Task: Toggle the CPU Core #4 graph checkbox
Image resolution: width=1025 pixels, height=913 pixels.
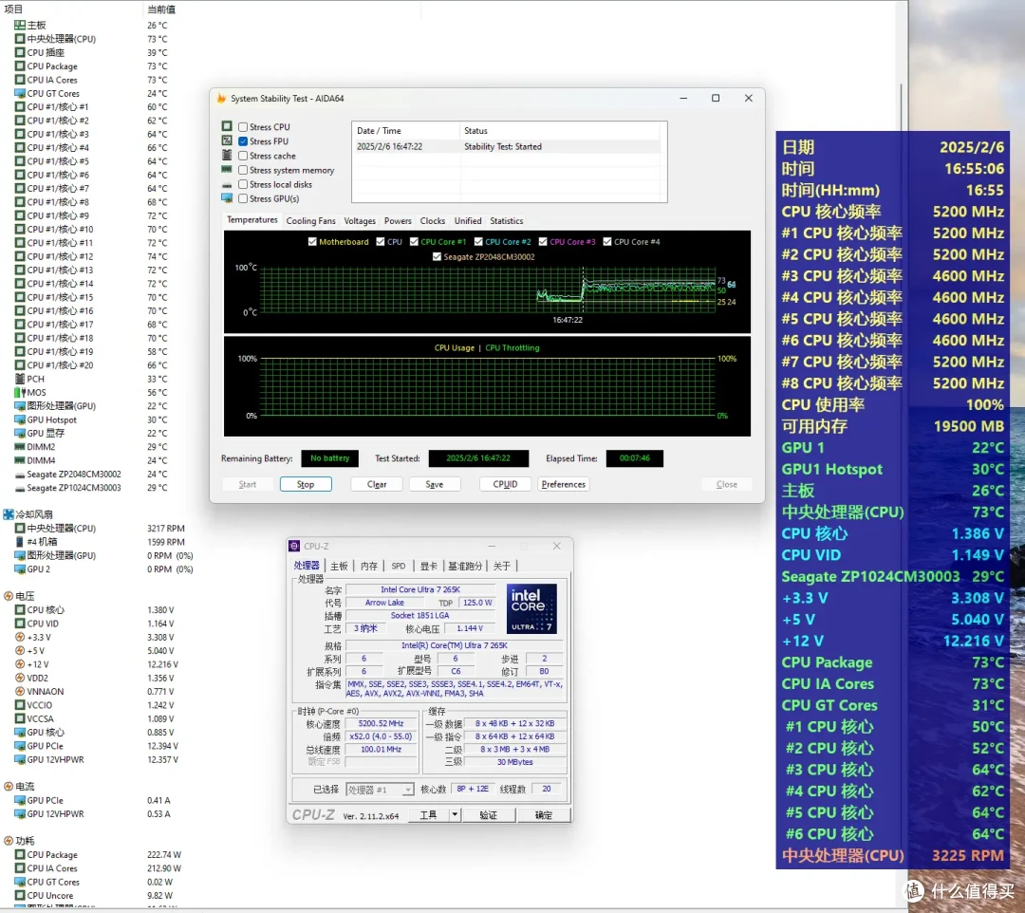Action: click(607, 242)
